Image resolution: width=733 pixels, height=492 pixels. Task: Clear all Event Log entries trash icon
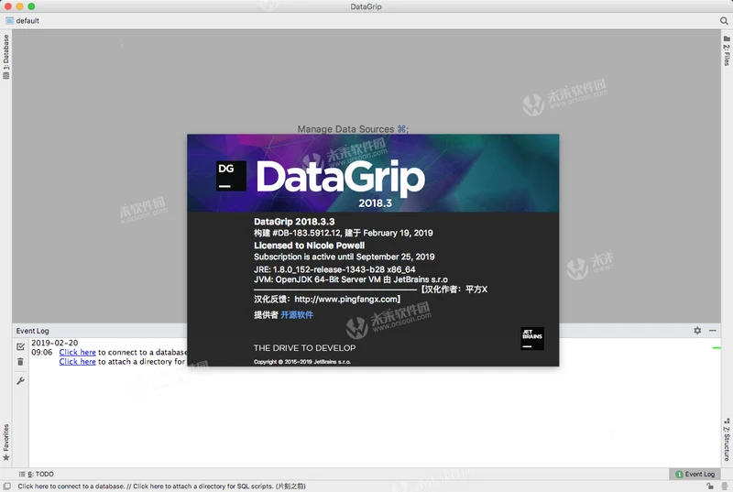(20, 362)
